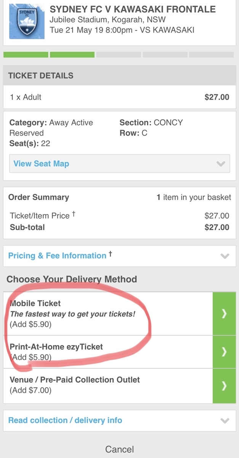The image size is (239, 458).
Task: Expand the View Seat Map chevron
Action: point(221,164)
